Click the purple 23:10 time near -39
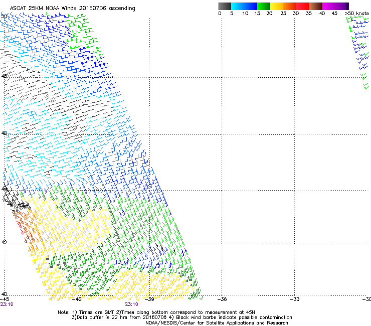The image size is (371, 326). (131, 304)
